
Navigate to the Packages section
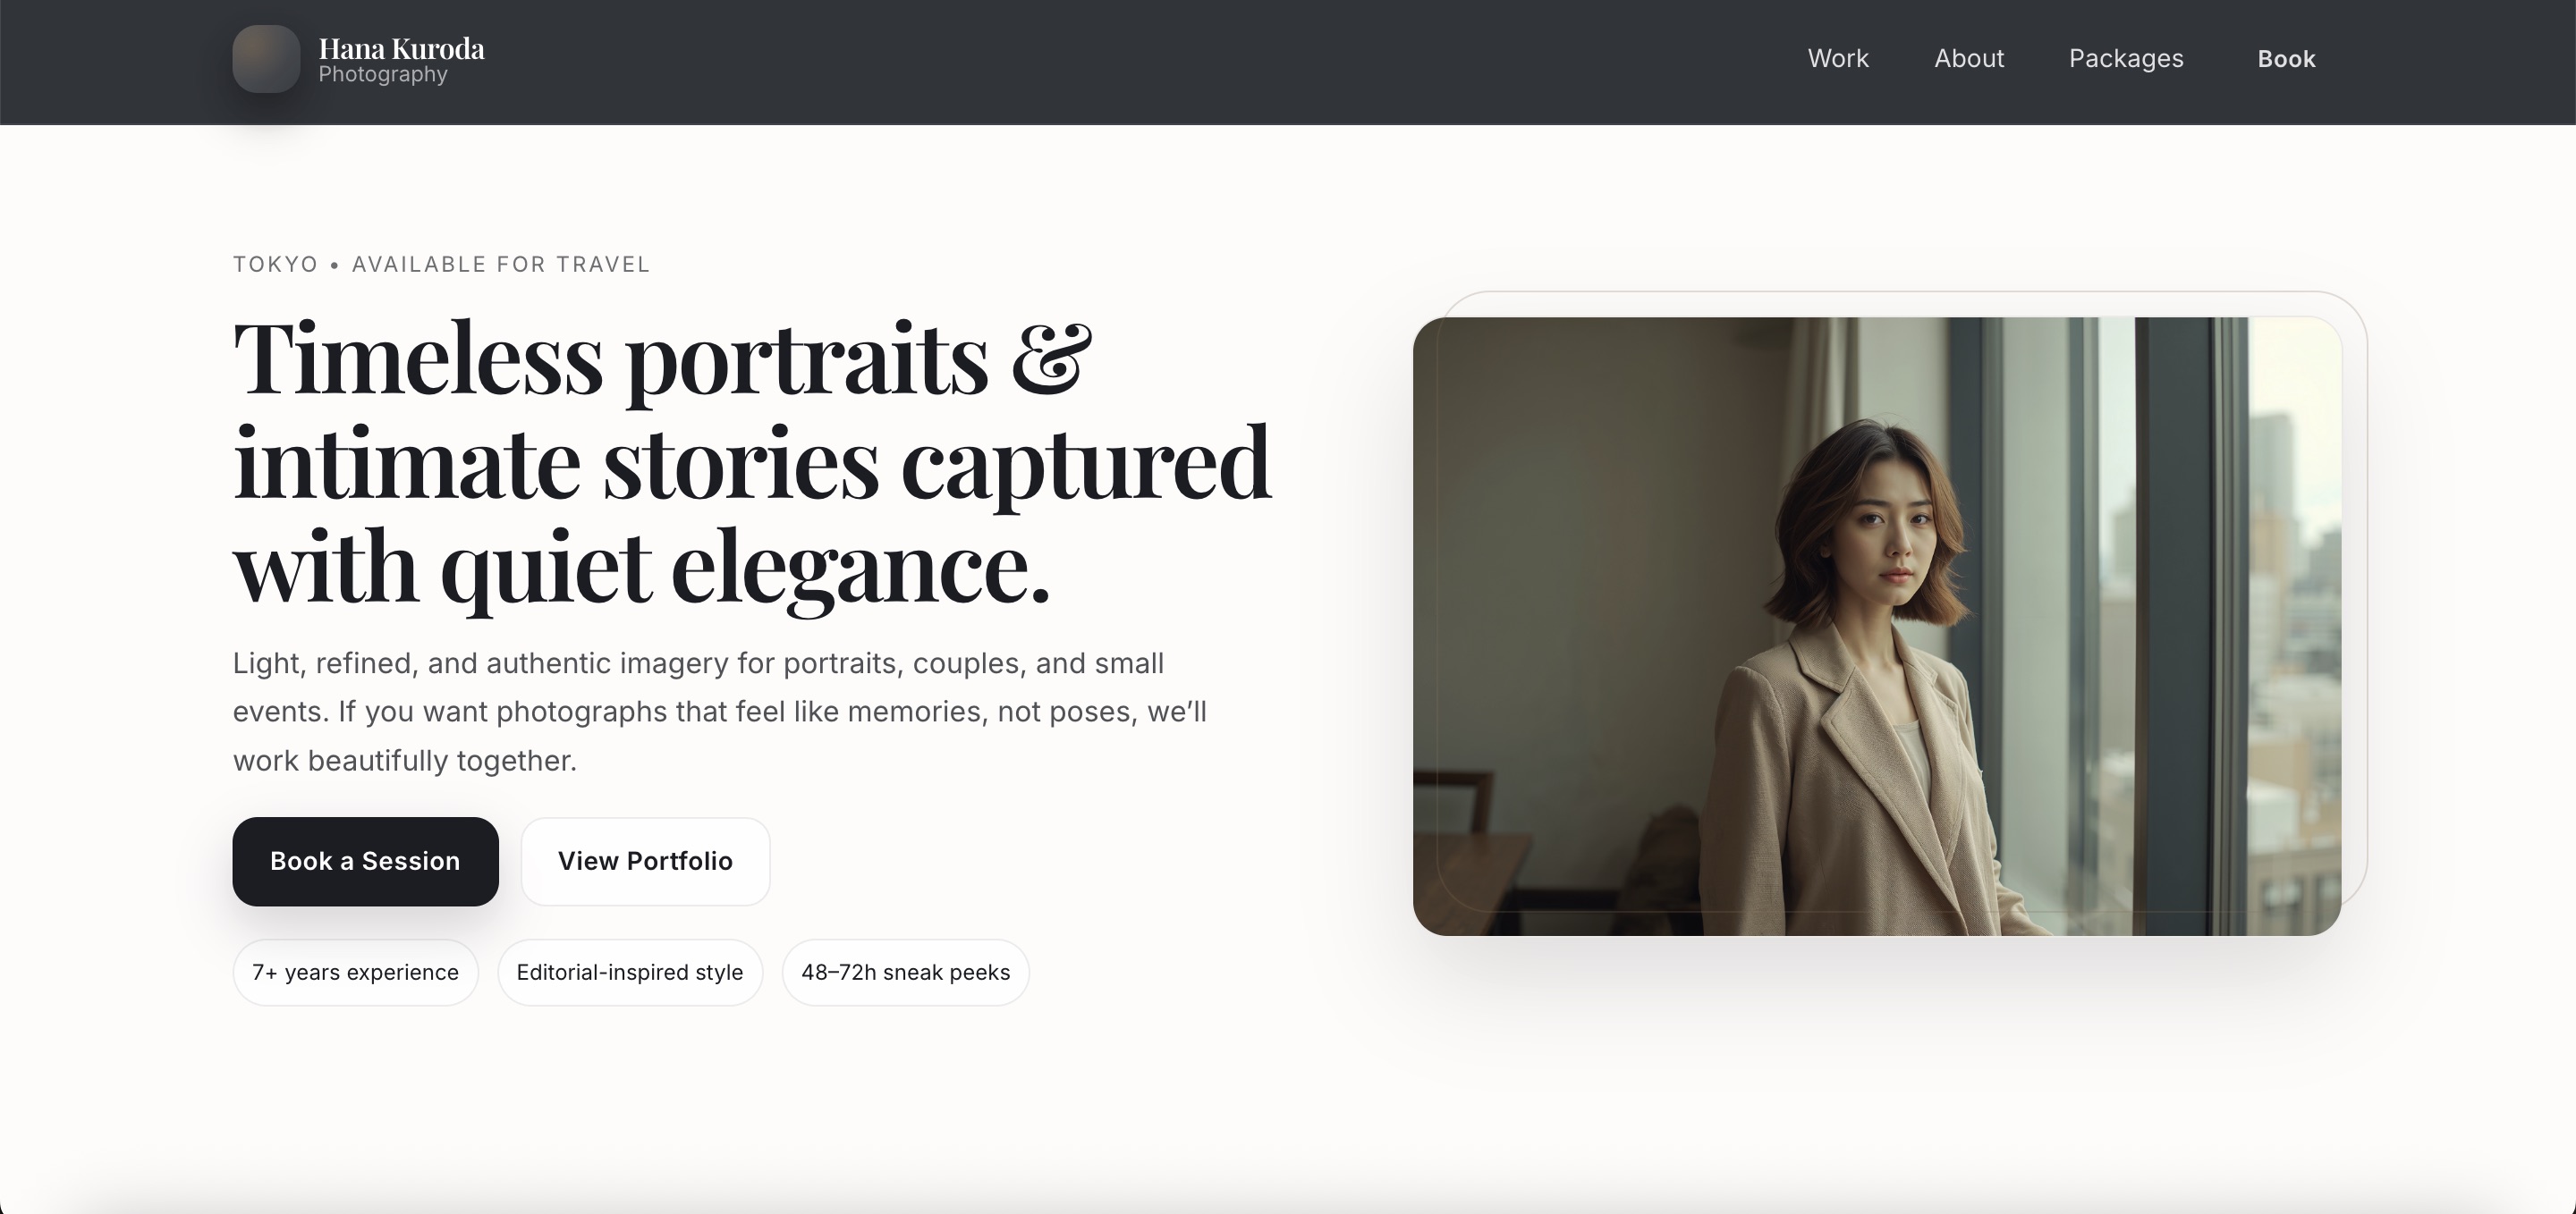tap(2126, 58)
